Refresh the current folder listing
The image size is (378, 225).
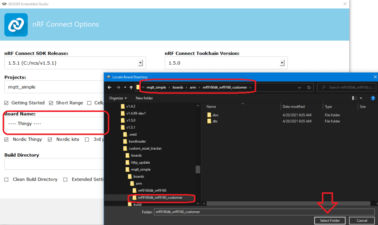pos(309,88)
